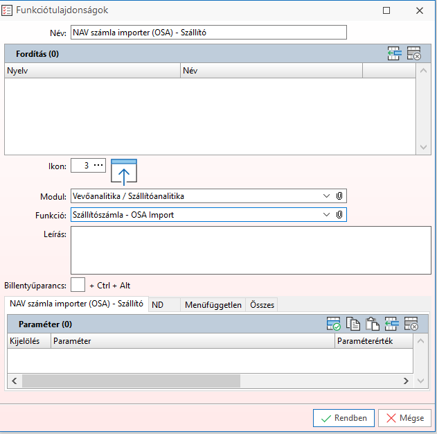Delete row icon in Fordítás header
This screenshot has height=434, width=437.
click(414, 53)
